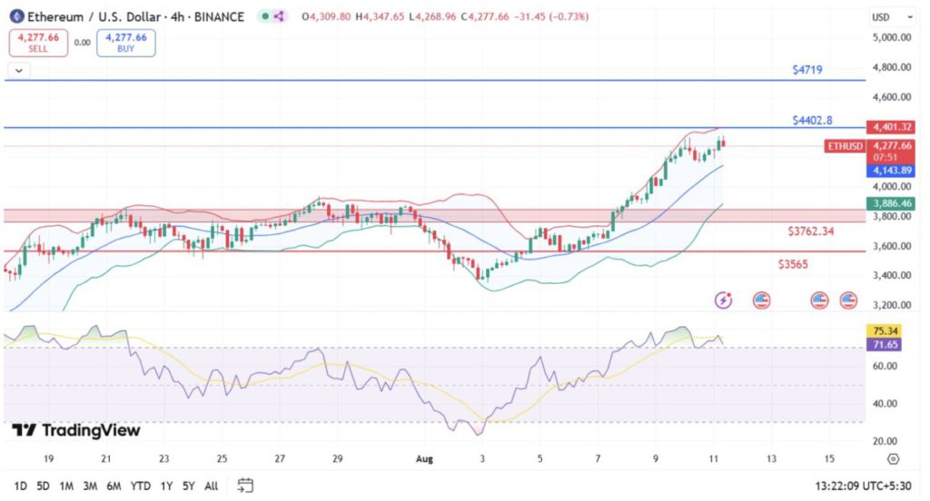Open the purple lightning bolt event marker

(724, 299)
